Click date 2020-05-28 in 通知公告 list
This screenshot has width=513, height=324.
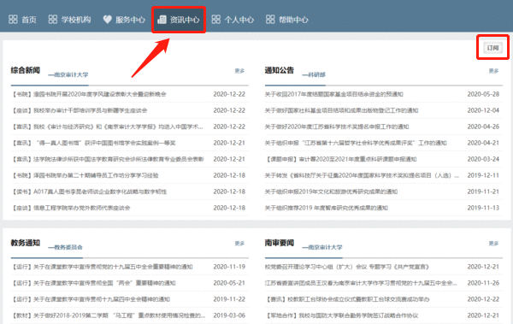[x=483, y=94]
